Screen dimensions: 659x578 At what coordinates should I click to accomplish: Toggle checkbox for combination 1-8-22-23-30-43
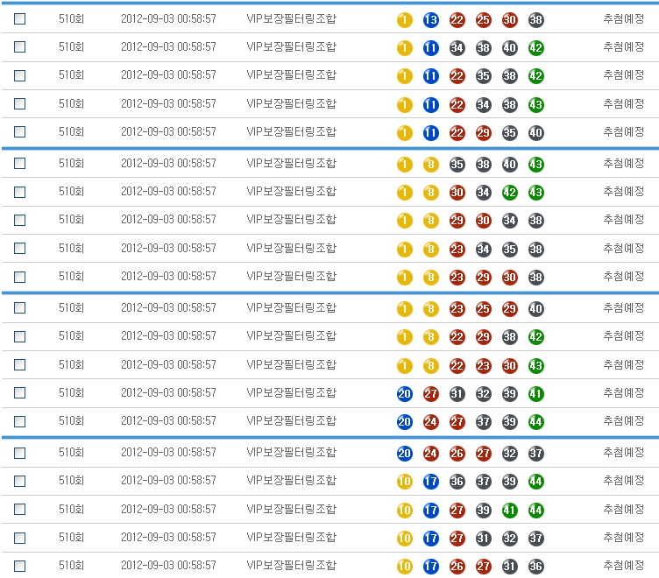tap(19, 365)
